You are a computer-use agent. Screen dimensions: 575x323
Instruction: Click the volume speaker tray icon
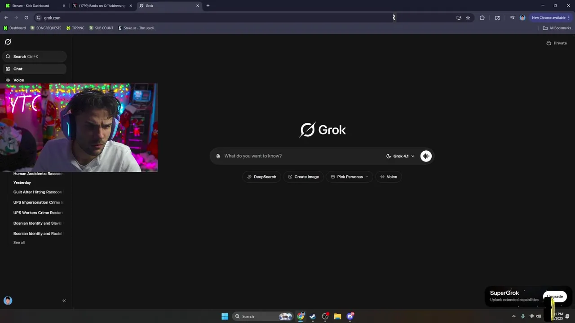coord(539,316)
